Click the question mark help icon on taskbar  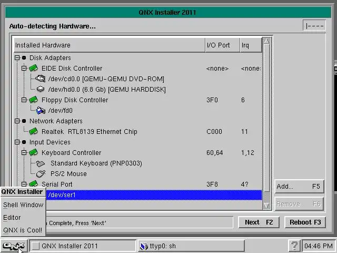(294, 246)
